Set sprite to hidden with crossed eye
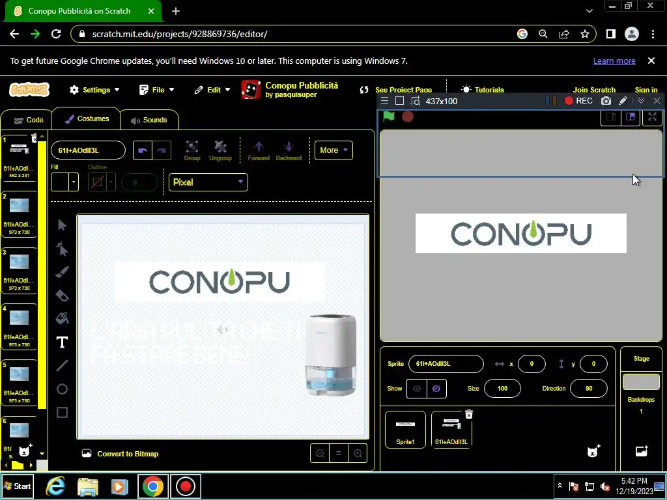 pyautogui.click(x=436, y=389)
